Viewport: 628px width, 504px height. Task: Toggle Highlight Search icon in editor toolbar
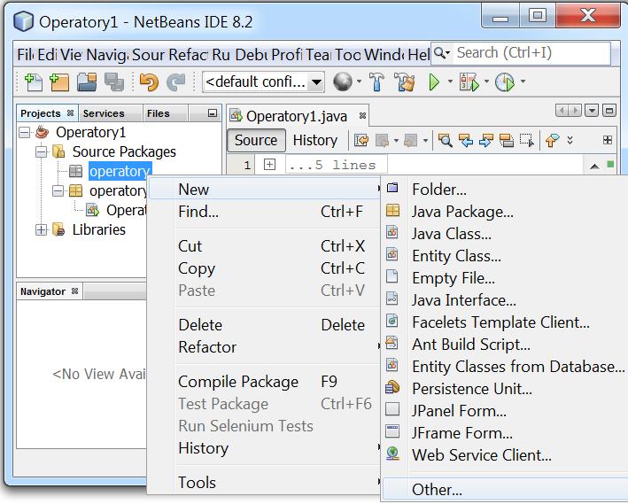pos(507,140)
